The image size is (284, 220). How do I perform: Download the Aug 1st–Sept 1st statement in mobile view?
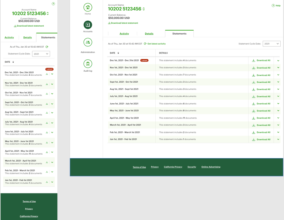pos(47,113)
